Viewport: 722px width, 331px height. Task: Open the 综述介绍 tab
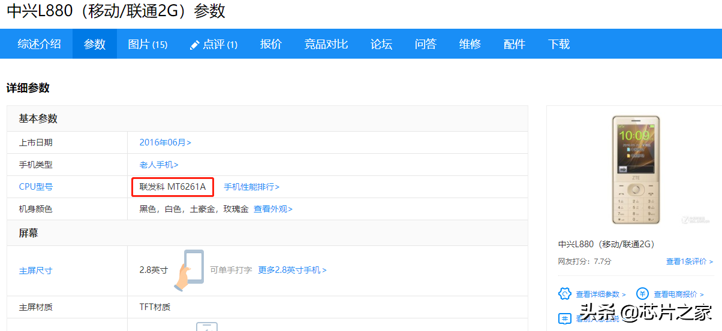[x=39, y=44]
